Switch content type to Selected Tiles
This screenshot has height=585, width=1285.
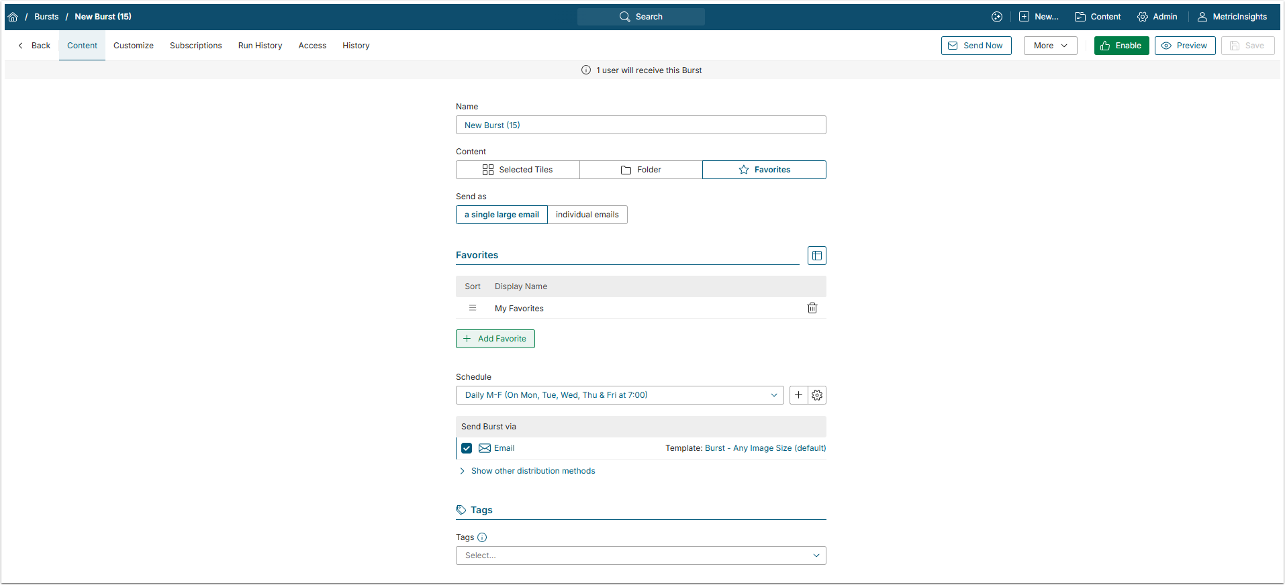517,170
